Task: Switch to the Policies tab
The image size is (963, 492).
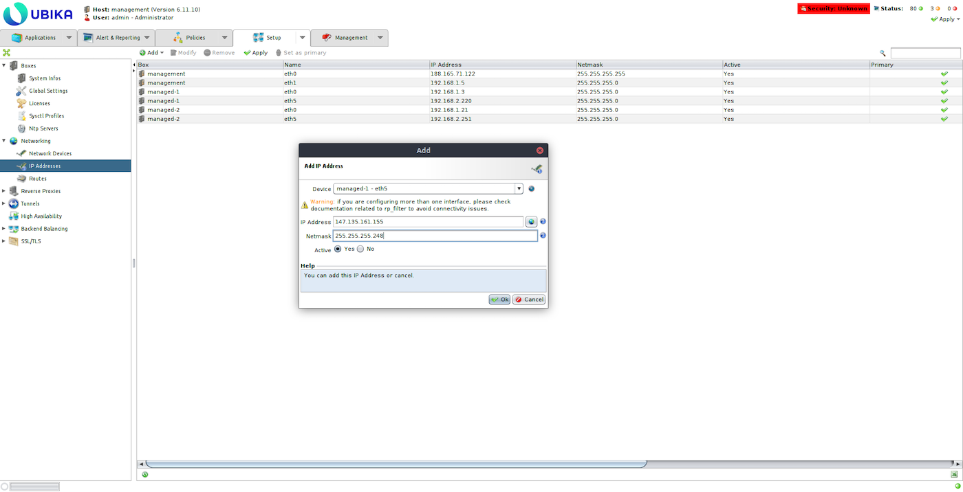Action: pos(195,38)
